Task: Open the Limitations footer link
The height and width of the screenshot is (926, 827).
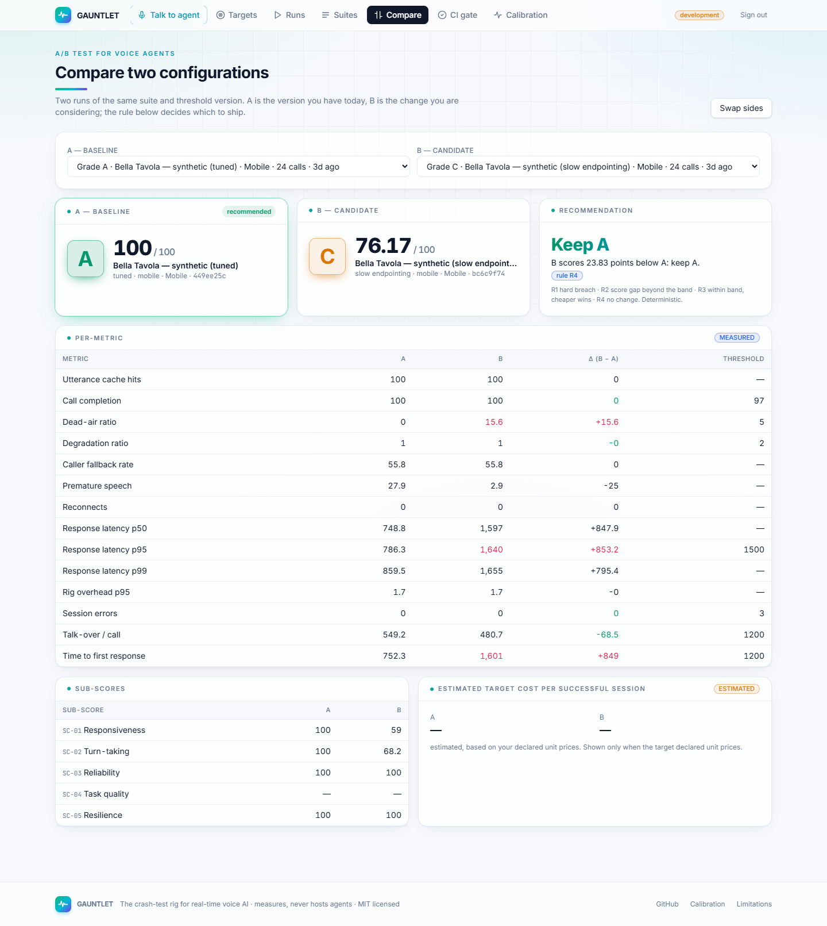Action: pyautogui.click(x=754, y=904)
